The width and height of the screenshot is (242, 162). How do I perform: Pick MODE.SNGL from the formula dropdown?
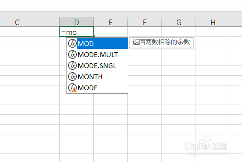click(x=97, y=66)
